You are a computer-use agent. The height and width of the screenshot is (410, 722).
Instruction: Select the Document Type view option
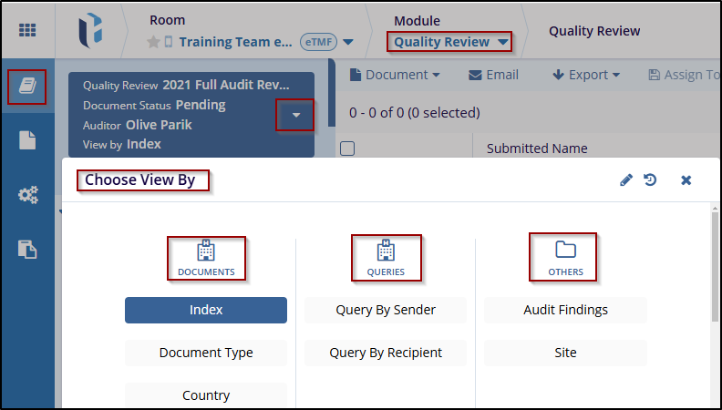(x=206, y=353)
